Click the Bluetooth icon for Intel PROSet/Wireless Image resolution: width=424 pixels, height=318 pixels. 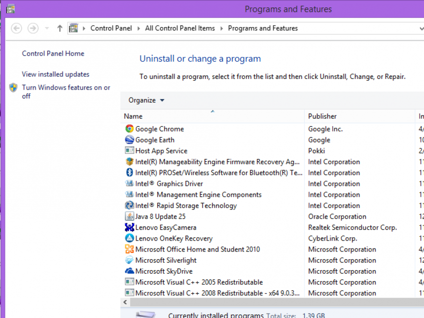click(x=130, y=172)
